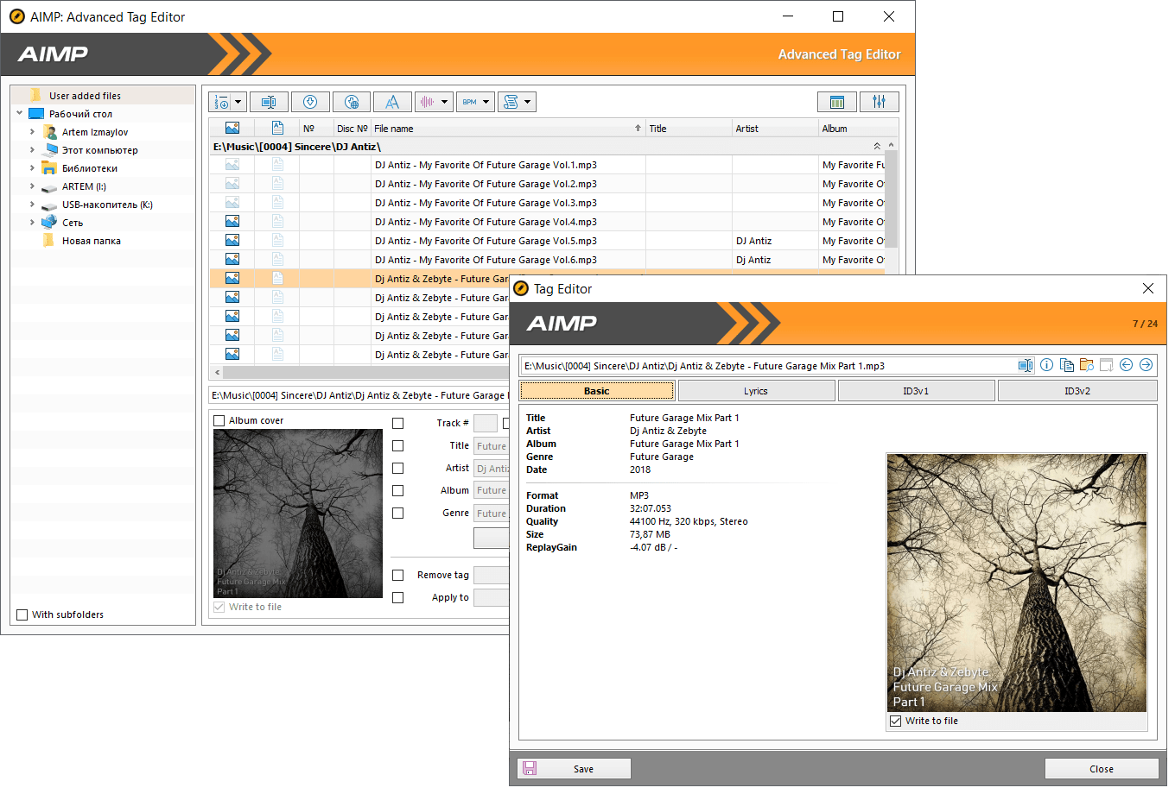Click the Close button in Tag Editor
Viewport: 1175px width, 794px height.
point(1101,769)
